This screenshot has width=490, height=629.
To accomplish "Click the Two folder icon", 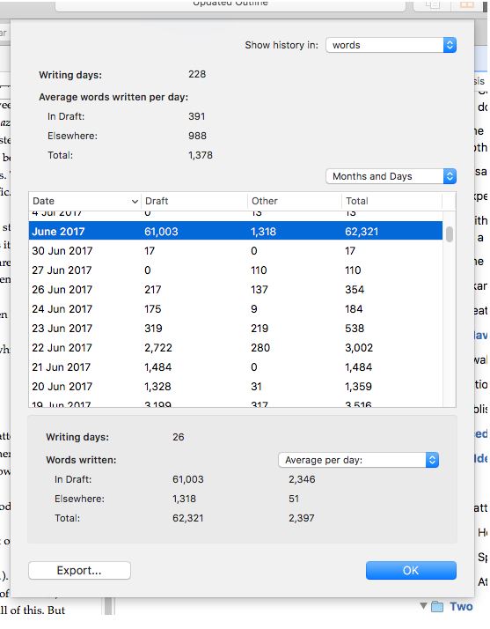I will click(x=437, y=606).
